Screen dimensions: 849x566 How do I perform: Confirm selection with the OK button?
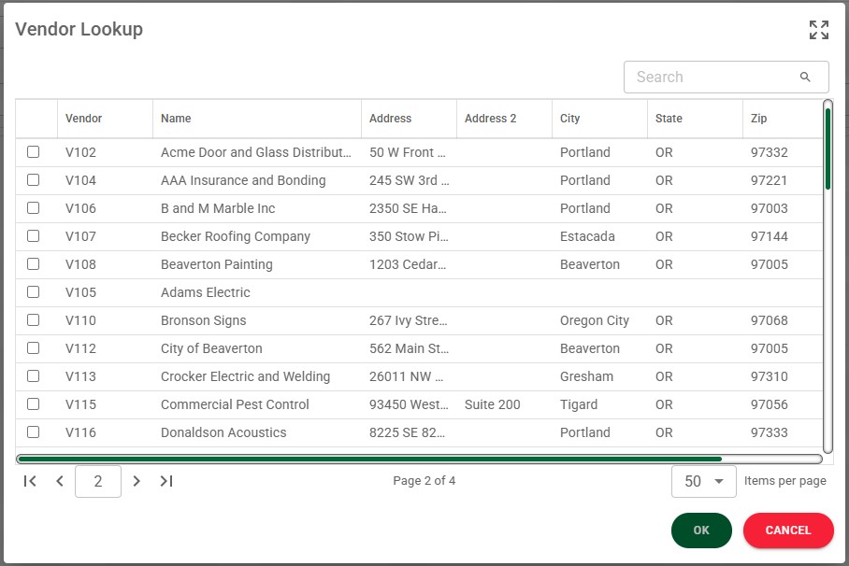coord(701,531)
